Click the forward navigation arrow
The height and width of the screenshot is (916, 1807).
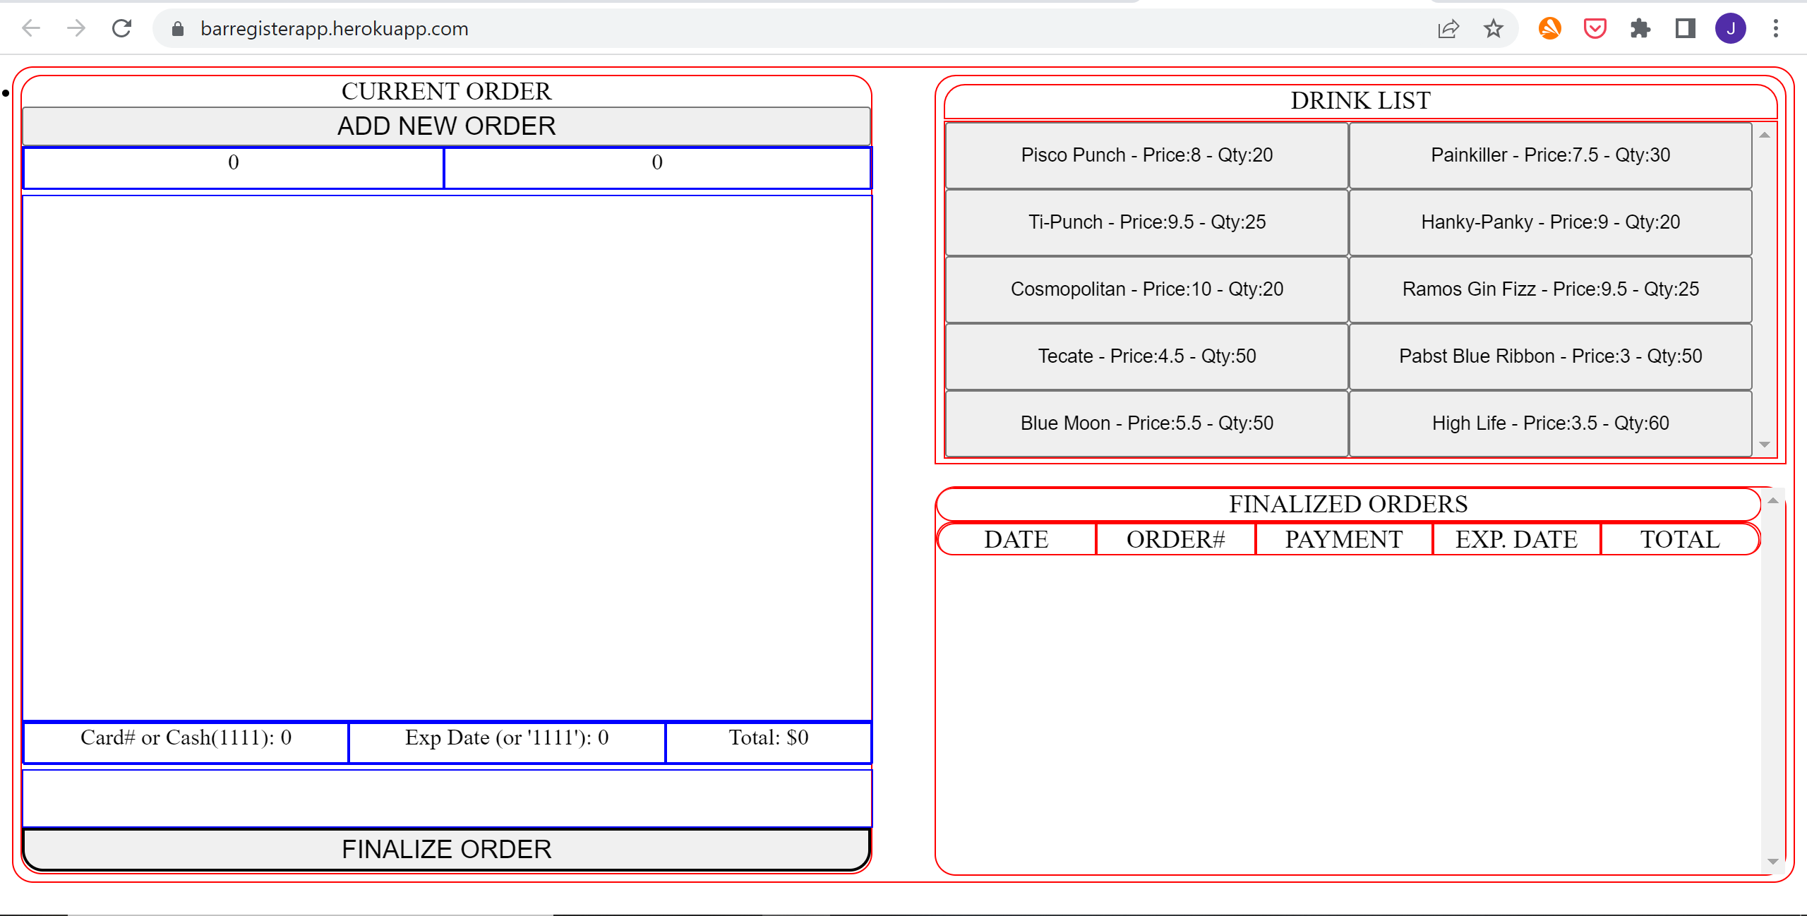(x=75, y=28)
